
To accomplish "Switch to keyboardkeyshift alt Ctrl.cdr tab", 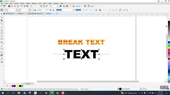I will [x=35, y=13].
